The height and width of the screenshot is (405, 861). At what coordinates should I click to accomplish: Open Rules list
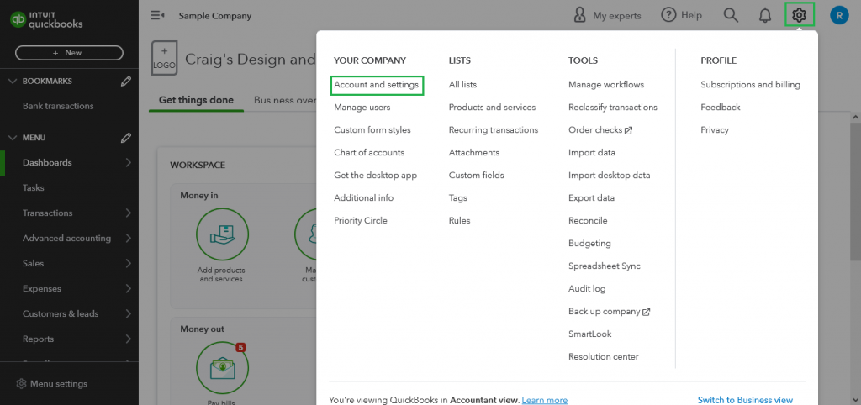tap(459, 221)
